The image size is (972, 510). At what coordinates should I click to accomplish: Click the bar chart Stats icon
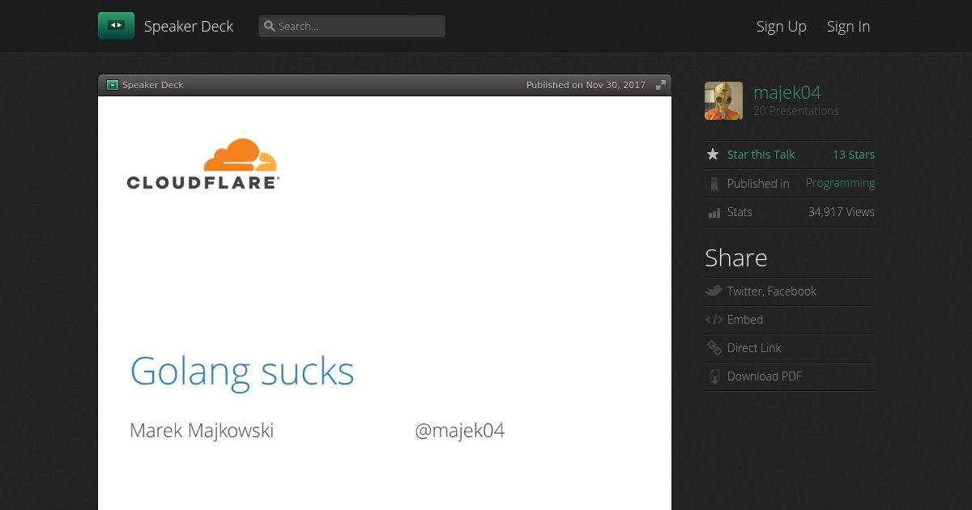pyautogui.click(x=714, y=213)
